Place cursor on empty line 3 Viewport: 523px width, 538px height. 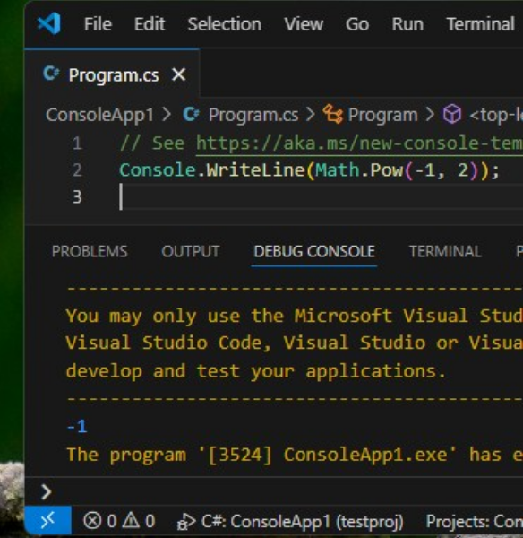tap(321, 197)
